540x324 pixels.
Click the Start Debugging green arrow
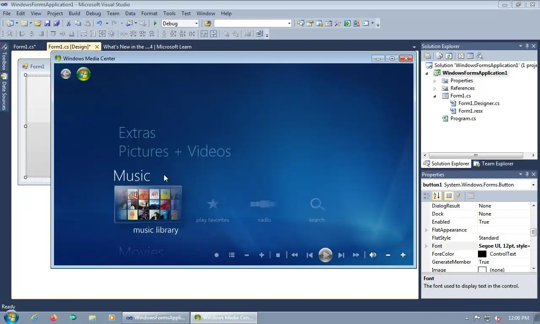155,24
